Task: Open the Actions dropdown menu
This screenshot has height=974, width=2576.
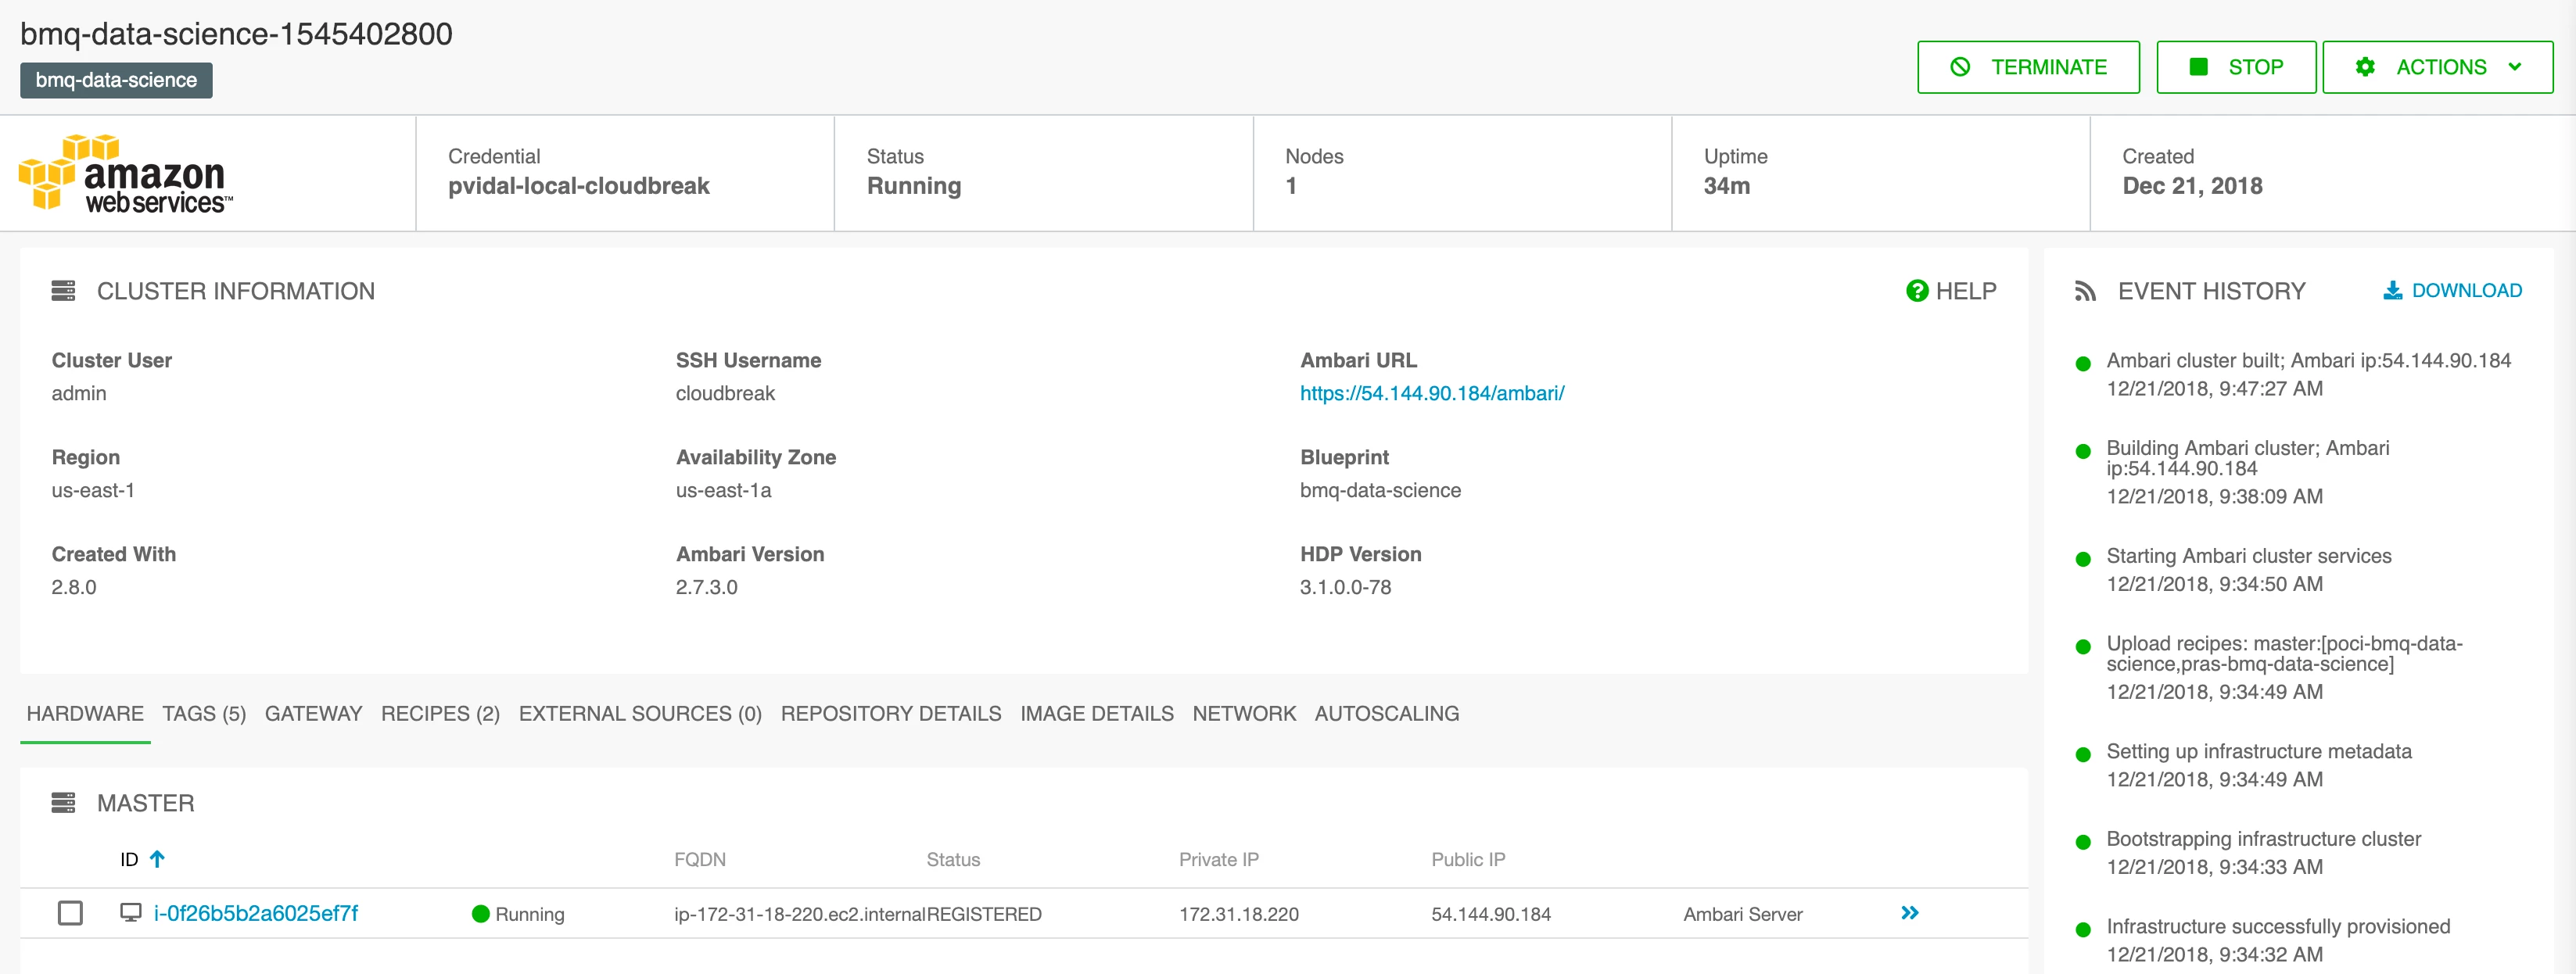Action: (2437, 67)
